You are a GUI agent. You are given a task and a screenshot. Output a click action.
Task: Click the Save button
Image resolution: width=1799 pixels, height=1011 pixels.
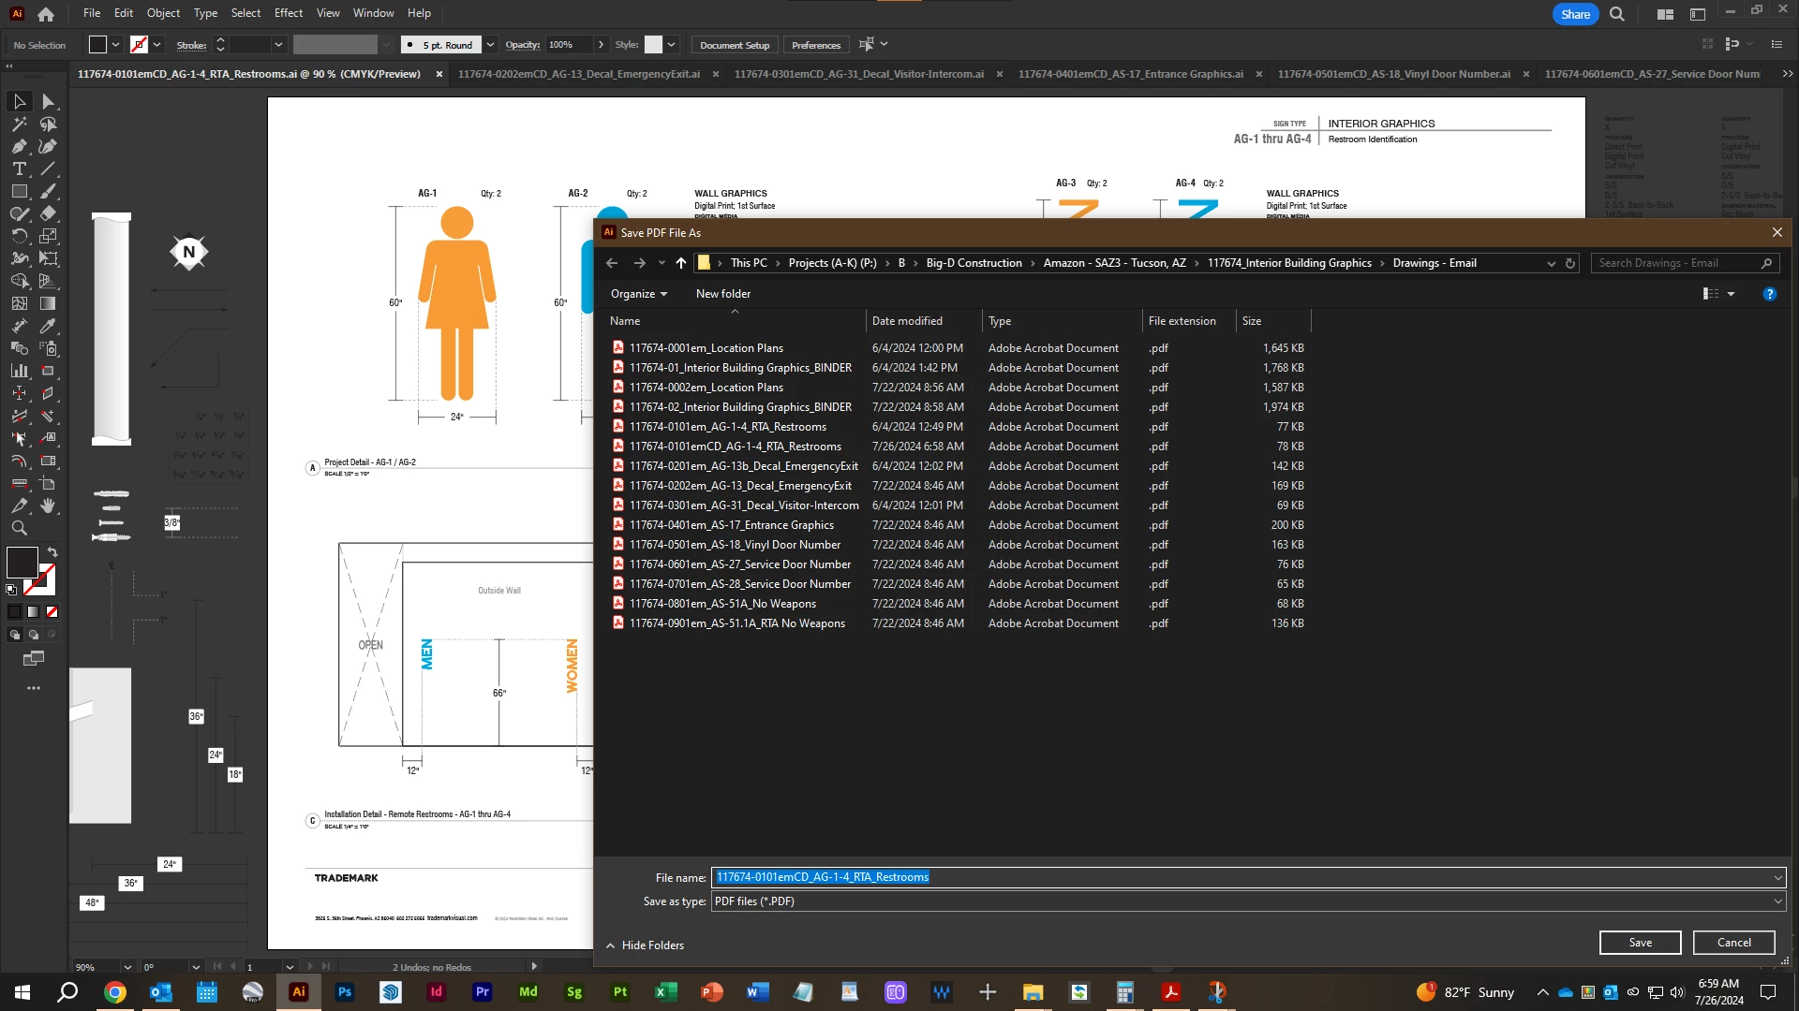tap(1640, 943)
